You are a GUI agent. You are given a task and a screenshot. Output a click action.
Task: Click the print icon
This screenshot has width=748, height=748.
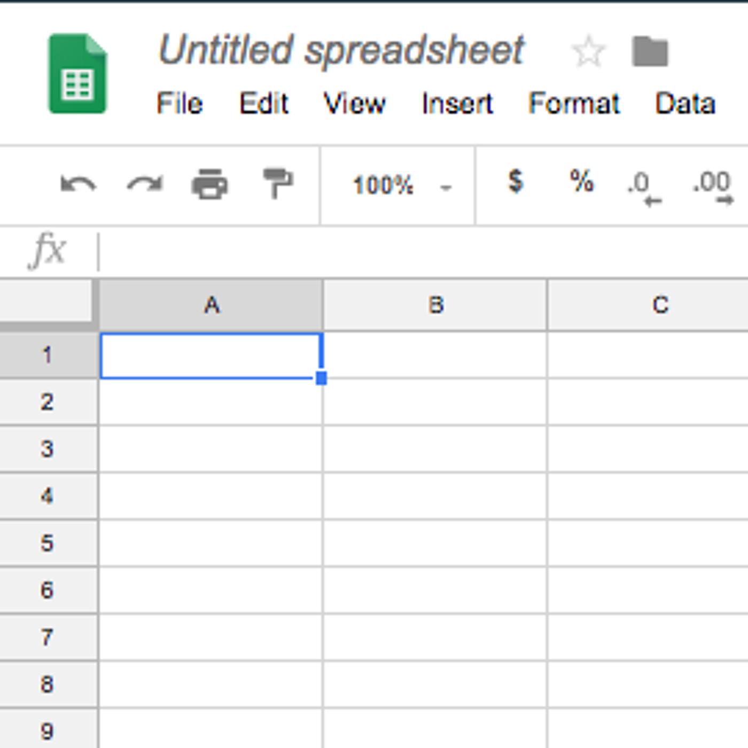(210, 184)
